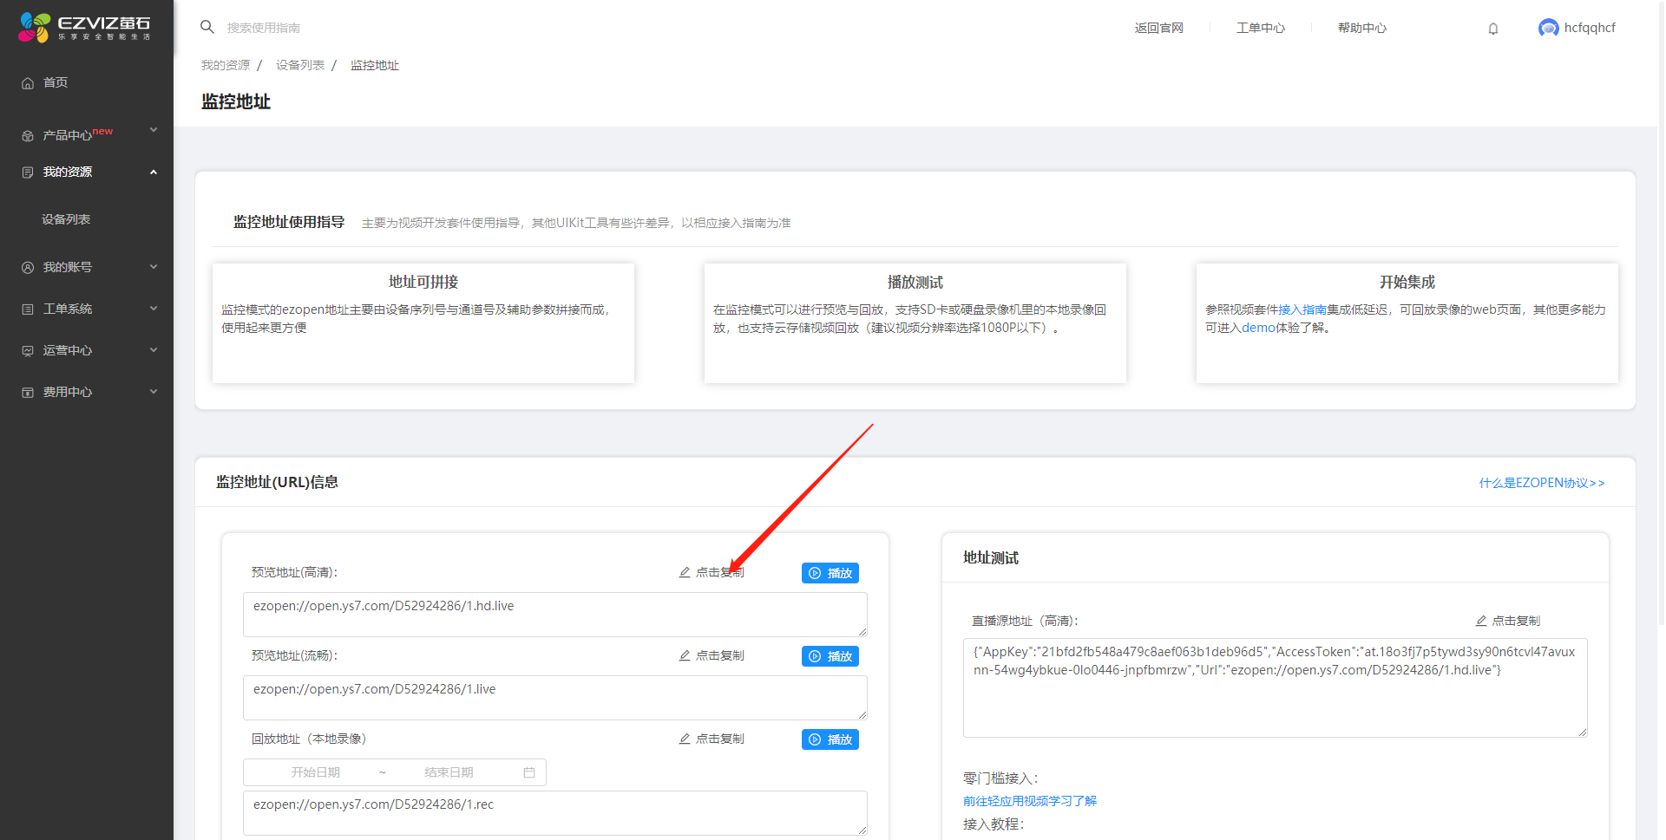The image size is (1666, 840).
Task: Click the search magnifier icon
Action: tap(207, 27)
